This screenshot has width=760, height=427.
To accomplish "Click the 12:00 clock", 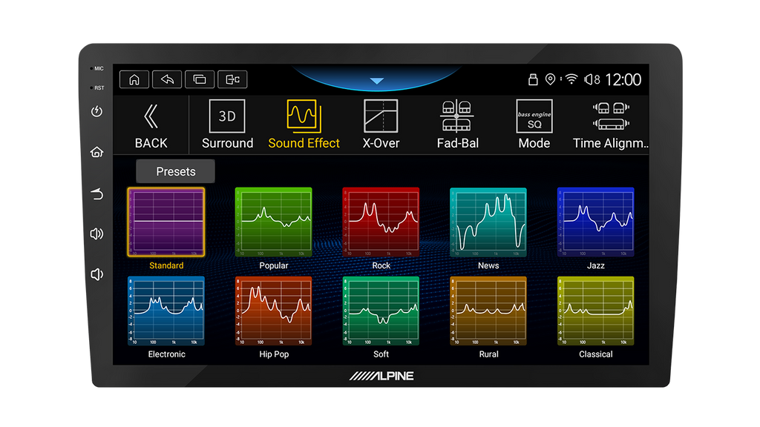I will 623,79.
